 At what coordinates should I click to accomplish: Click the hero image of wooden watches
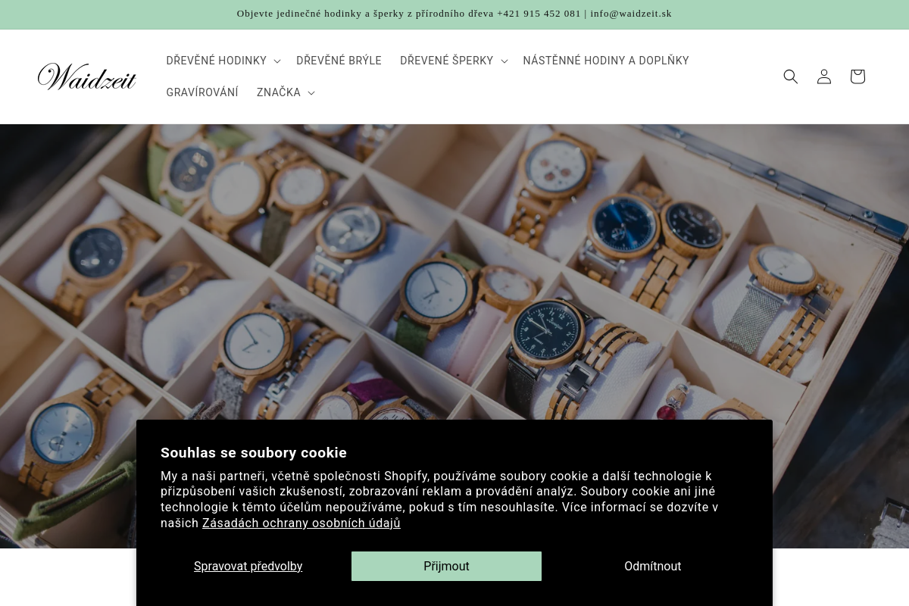[454, 273]
